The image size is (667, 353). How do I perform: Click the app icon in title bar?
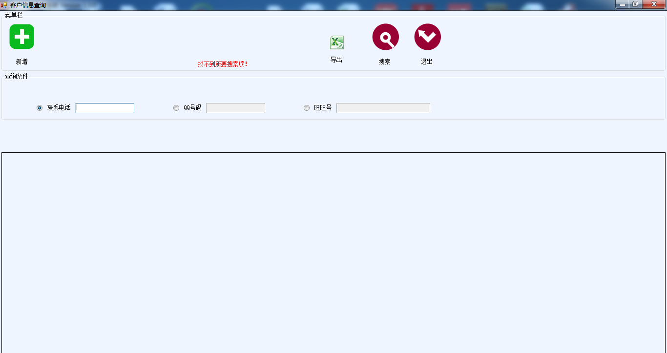4,5
